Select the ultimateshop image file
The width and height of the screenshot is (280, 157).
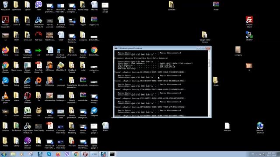pyautogui.click(x=50, y=96)
